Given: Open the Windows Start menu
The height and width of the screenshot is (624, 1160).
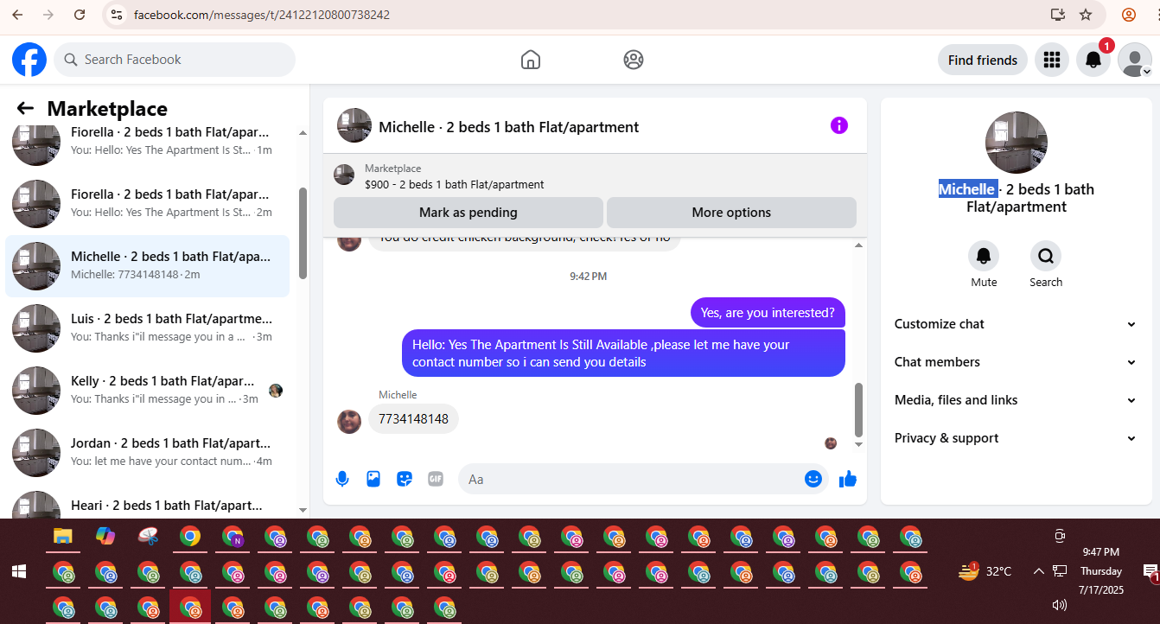Looking at the screenshot, I should click(x=18, y=571).
